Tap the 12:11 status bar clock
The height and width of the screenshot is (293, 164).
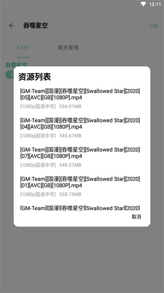click(155, 4)
